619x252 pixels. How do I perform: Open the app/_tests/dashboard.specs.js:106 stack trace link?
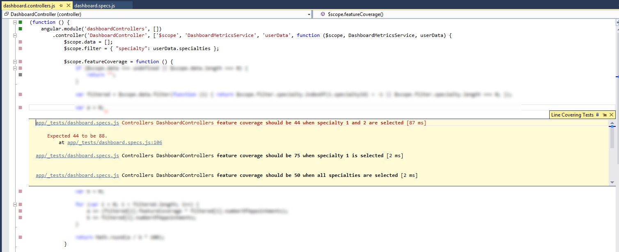tap(115, 142)
